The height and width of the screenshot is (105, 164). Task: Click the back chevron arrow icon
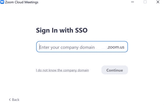tap(10, 100)
